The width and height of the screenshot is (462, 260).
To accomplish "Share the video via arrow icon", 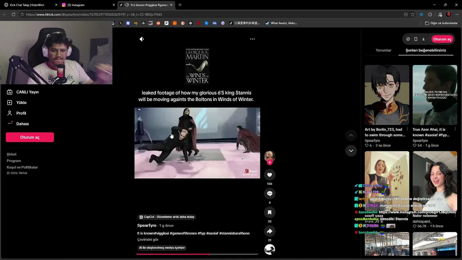I will (x=270, y=231).
